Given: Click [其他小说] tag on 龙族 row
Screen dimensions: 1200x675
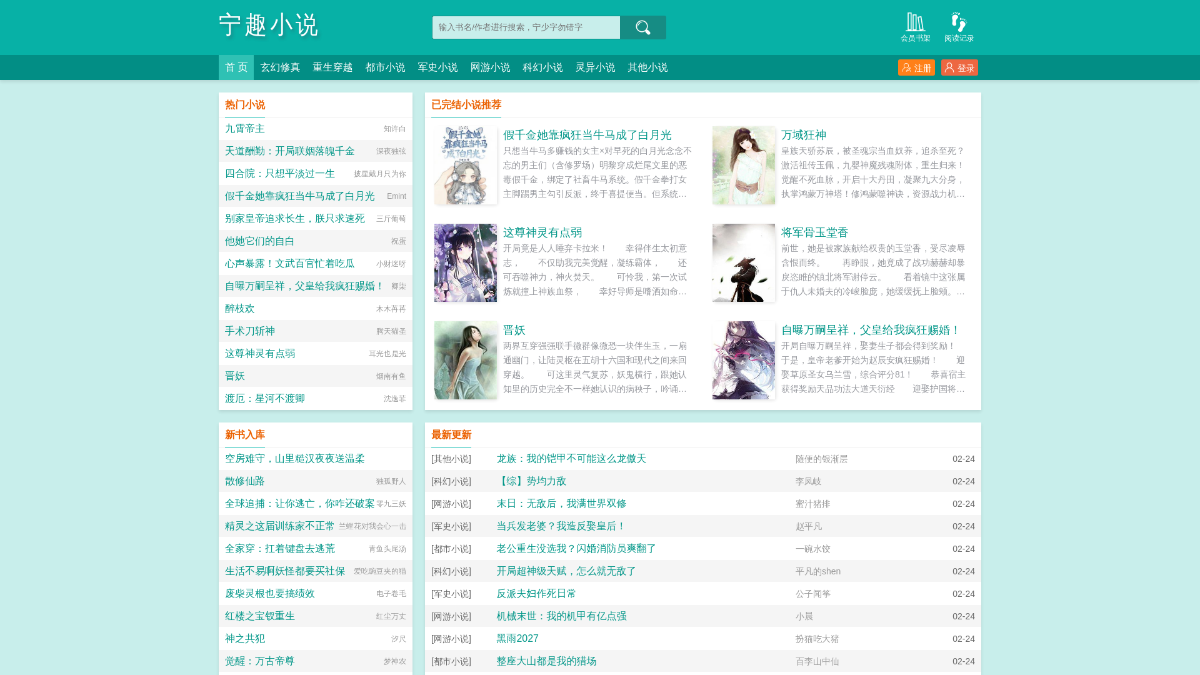Looking at the screenshot, I should tap(451, 459).
